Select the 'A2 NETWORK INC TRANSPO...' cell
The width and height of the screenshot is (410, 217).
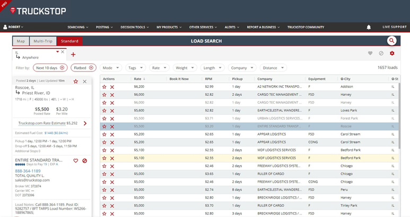(280, 87)
